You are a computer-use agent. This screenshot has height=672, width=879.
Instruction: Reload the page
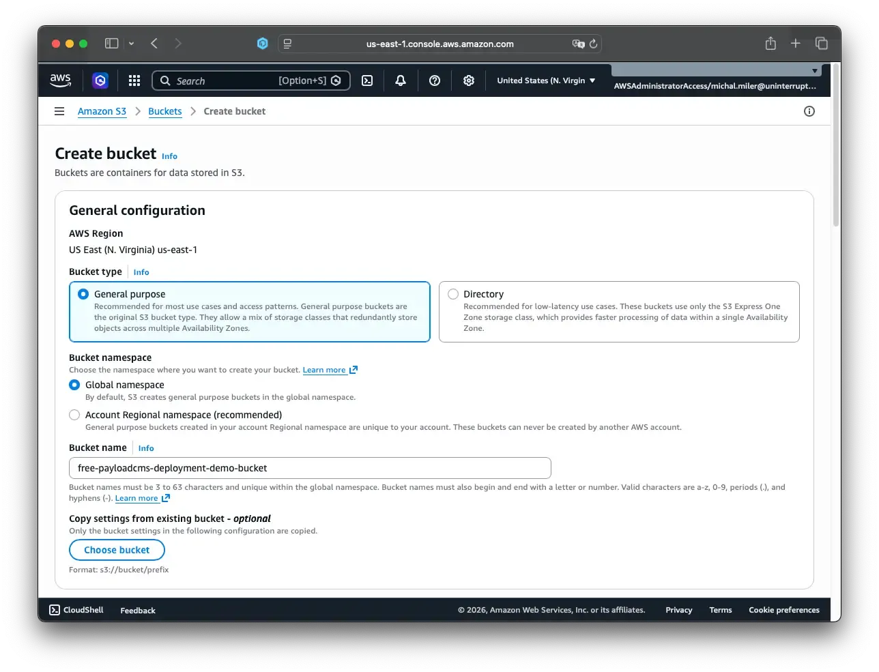click(594, 44)
